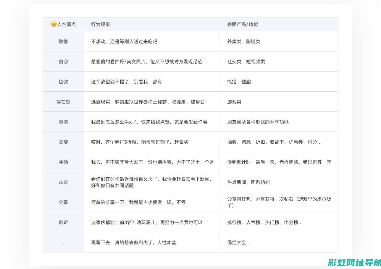This screenshot has height=269, width=381.
Task: Click the text starting 我去，再不买就亏大发了
Action: [153, 162]
